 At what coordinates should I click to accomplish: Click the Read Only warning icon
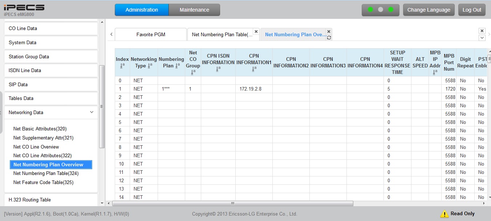[444, 214]
